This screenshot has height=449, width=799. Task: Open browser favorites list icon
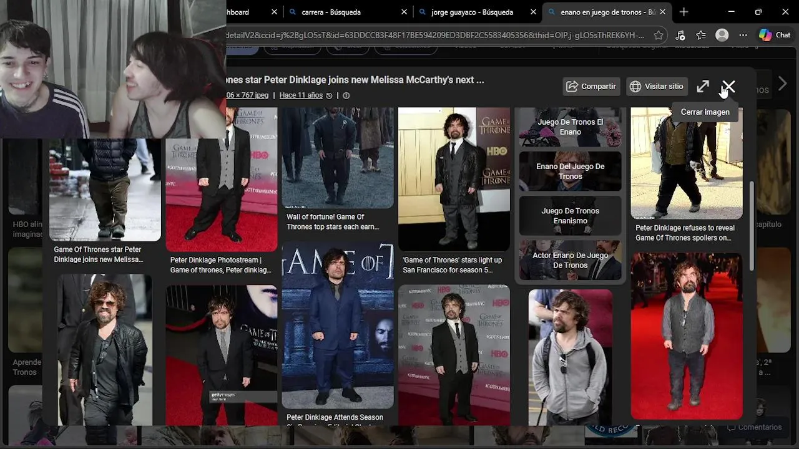click(x=701, y=36)
